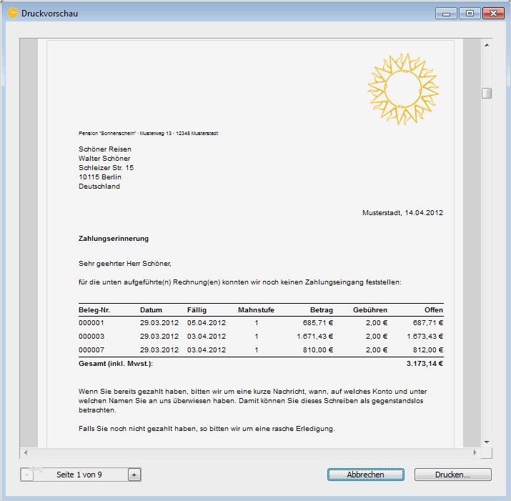
Task: Click the amount 1.671,43 €
Action: (314, 337)
